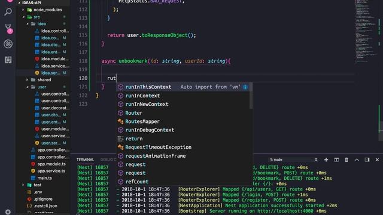
Task: Maximize the panel with up chevron
Action: (x=357, y=159)
